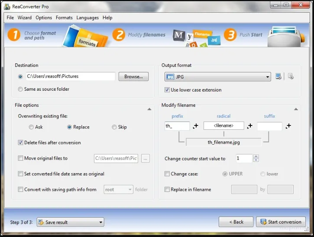Toggle Use lower case extension checkbox
The image size is (314, 237).
pyautogui.click(x=167, y=90)
